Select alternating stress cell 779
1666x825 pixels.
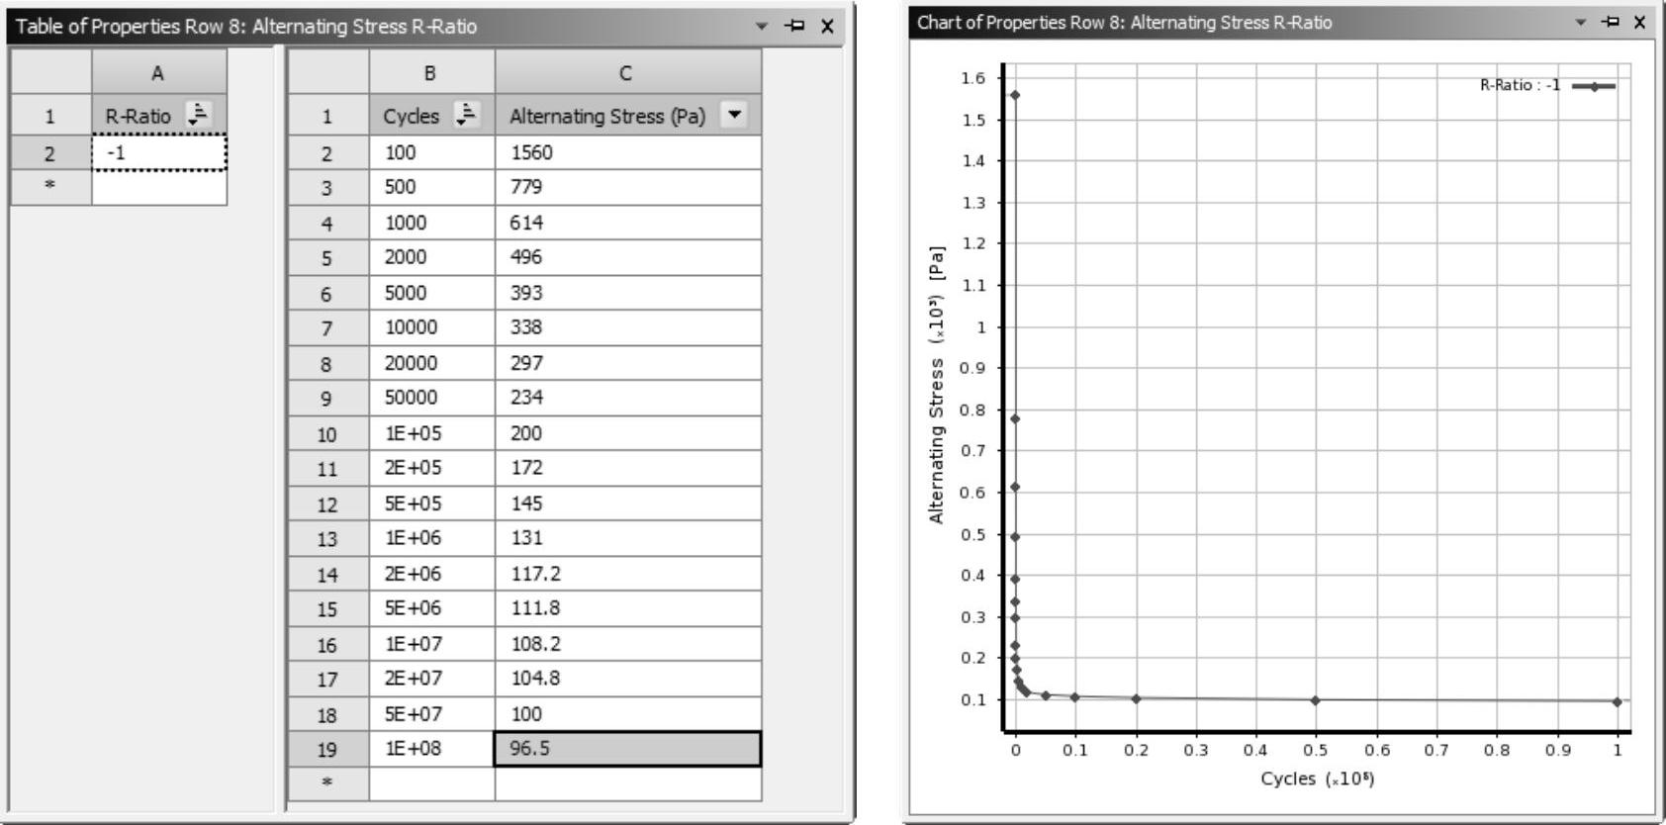click(x=628, y=187)
